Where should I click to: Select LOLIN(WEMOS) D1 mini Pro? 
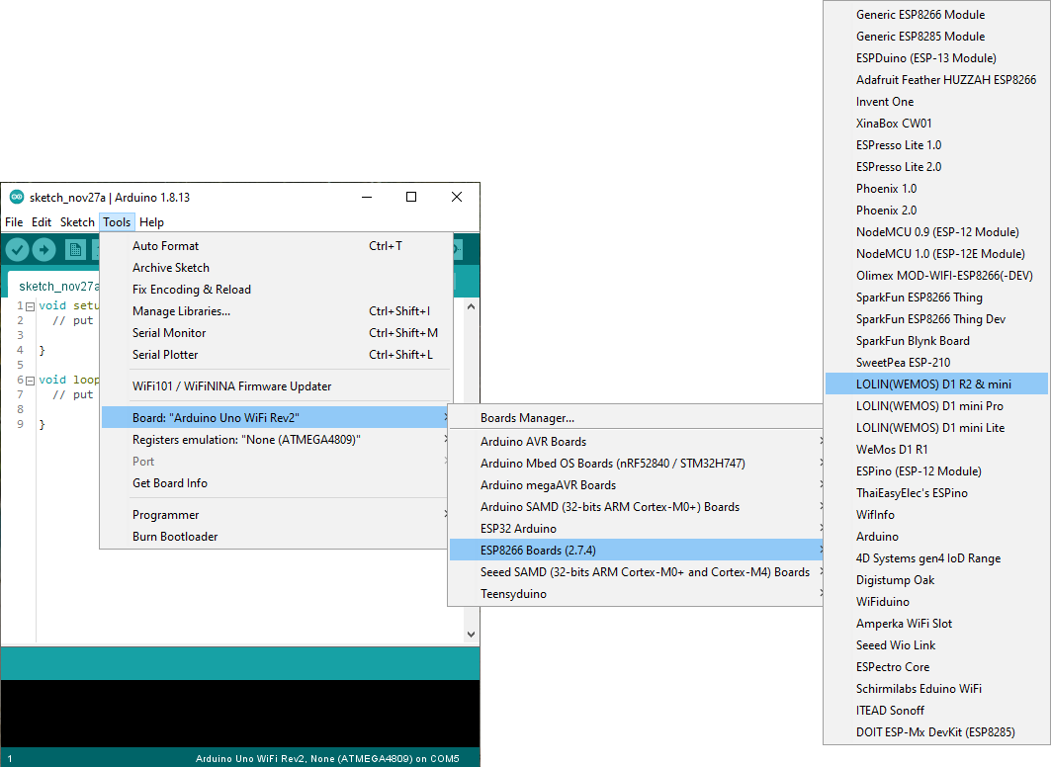click(x=936, y=406)
